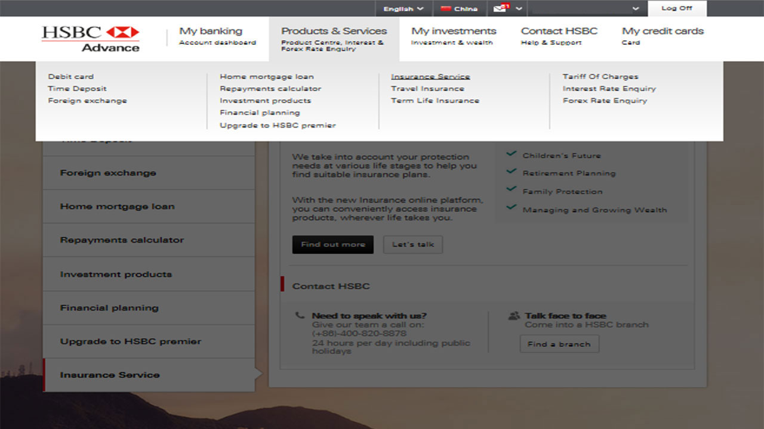Open Interest Rate Enquiry link
This screenshot has width=764, height=429.
(609, 88)
